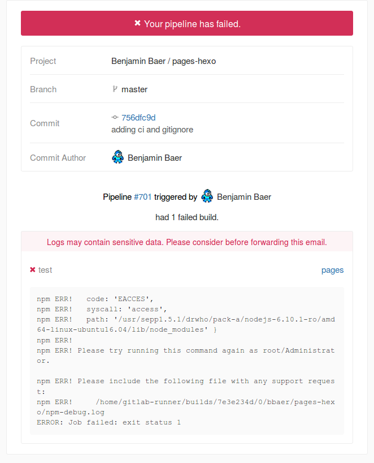374x463 pixels.
Task: Click project name 'Benjamin Baer / pages-hexo'
Action: pos(163,61)
